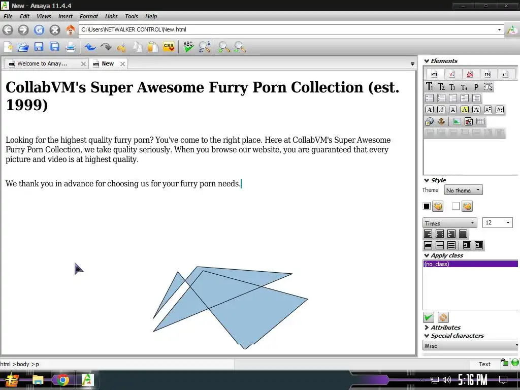
Task: Justify text alignment
Action: (463, 234)
